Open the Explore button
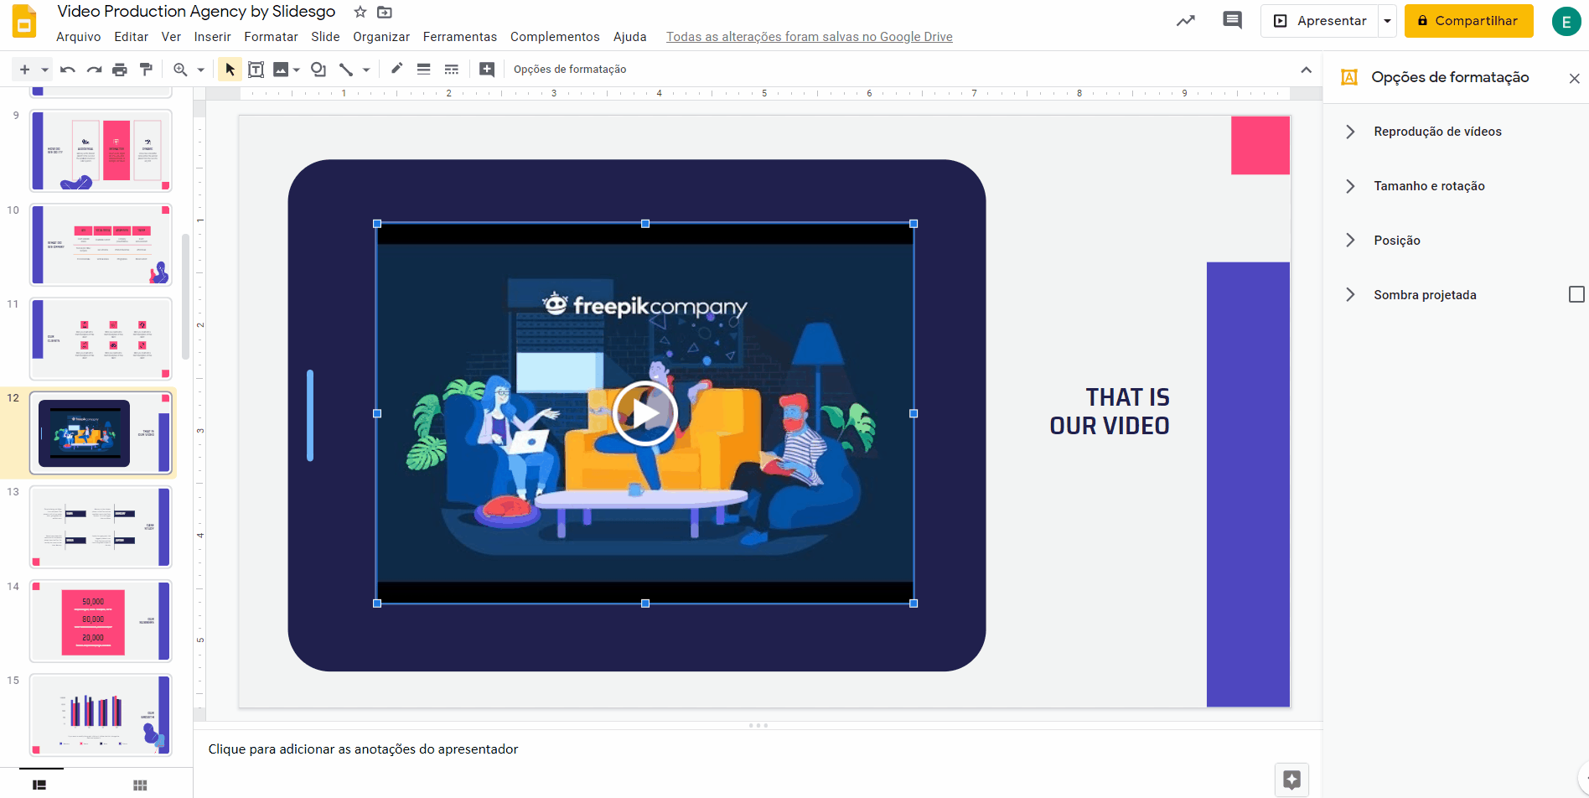 pos(1291,780)
